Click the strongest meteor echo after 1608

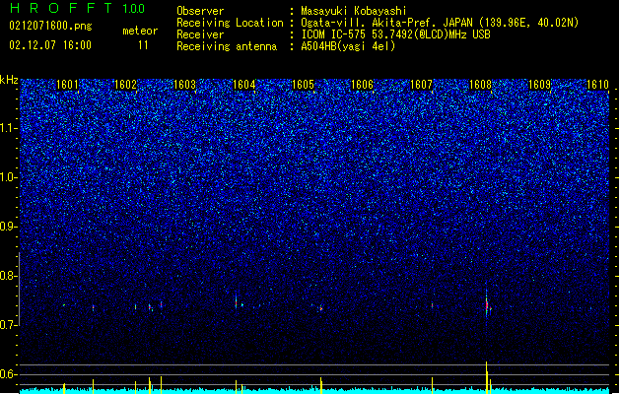pos(487,304)
